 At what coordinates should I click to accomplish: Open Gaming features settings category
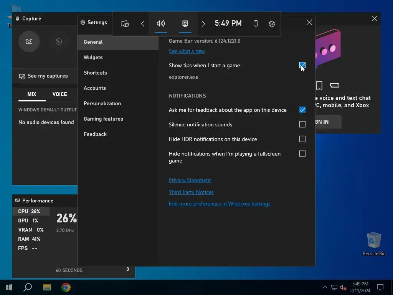pyautogui.click(x=118, y=119)
